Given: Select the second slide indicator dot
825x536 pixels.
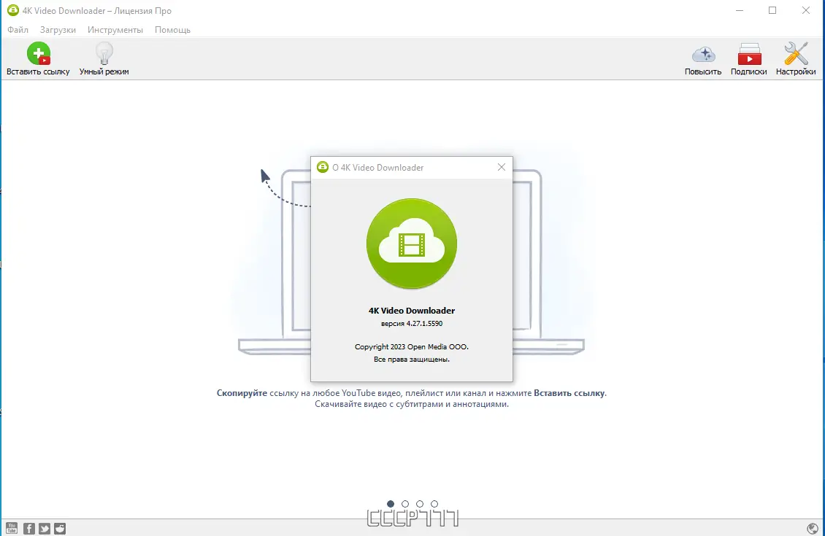Looking at the screenshot, I should 405,504.
